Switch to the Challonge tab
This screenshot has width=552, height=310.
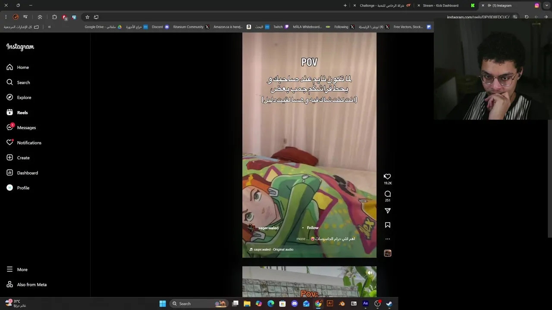[x=382, y=6]
